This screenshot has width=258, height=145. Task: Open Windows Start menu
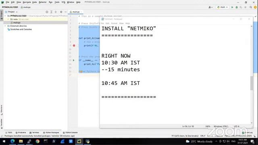point(4,141)
